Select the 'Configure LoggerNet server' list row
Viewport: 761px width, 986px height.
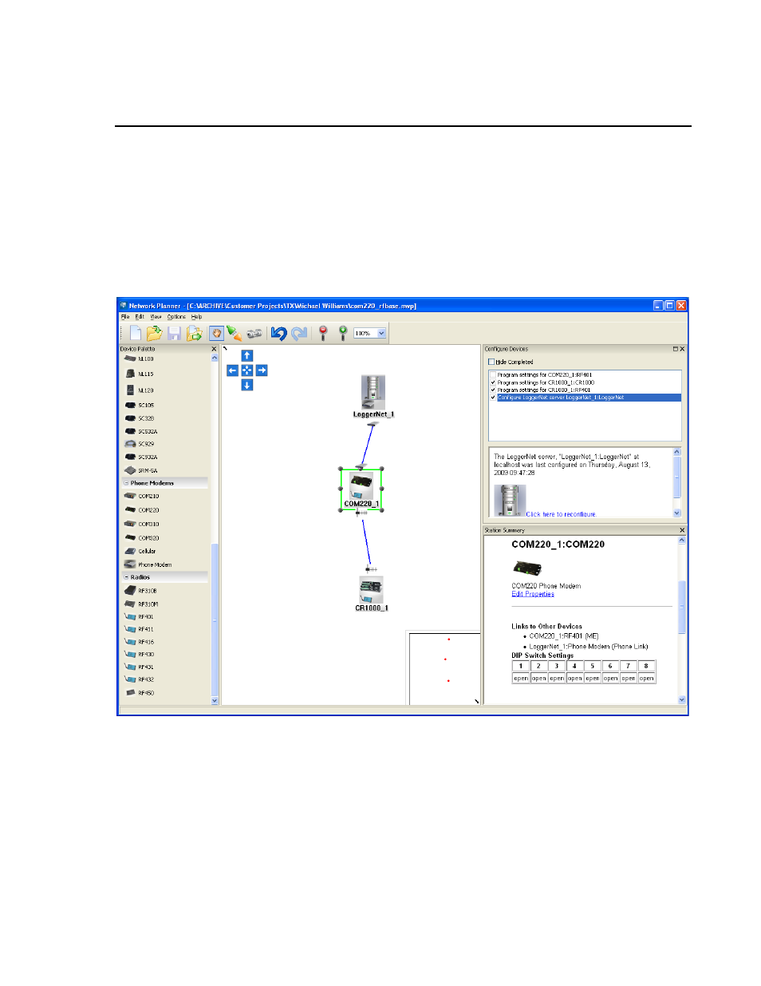[589, 398]
